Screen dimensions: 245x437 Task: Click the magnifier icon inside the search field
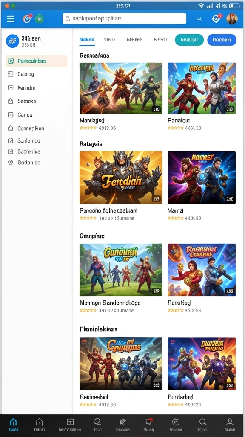coord(68,19)
